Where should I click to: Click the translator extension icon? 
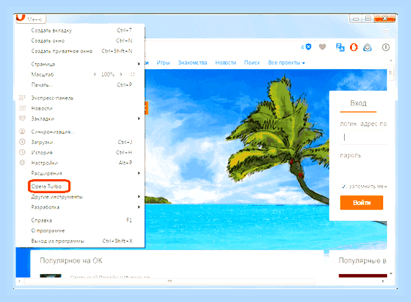point(340,47)
